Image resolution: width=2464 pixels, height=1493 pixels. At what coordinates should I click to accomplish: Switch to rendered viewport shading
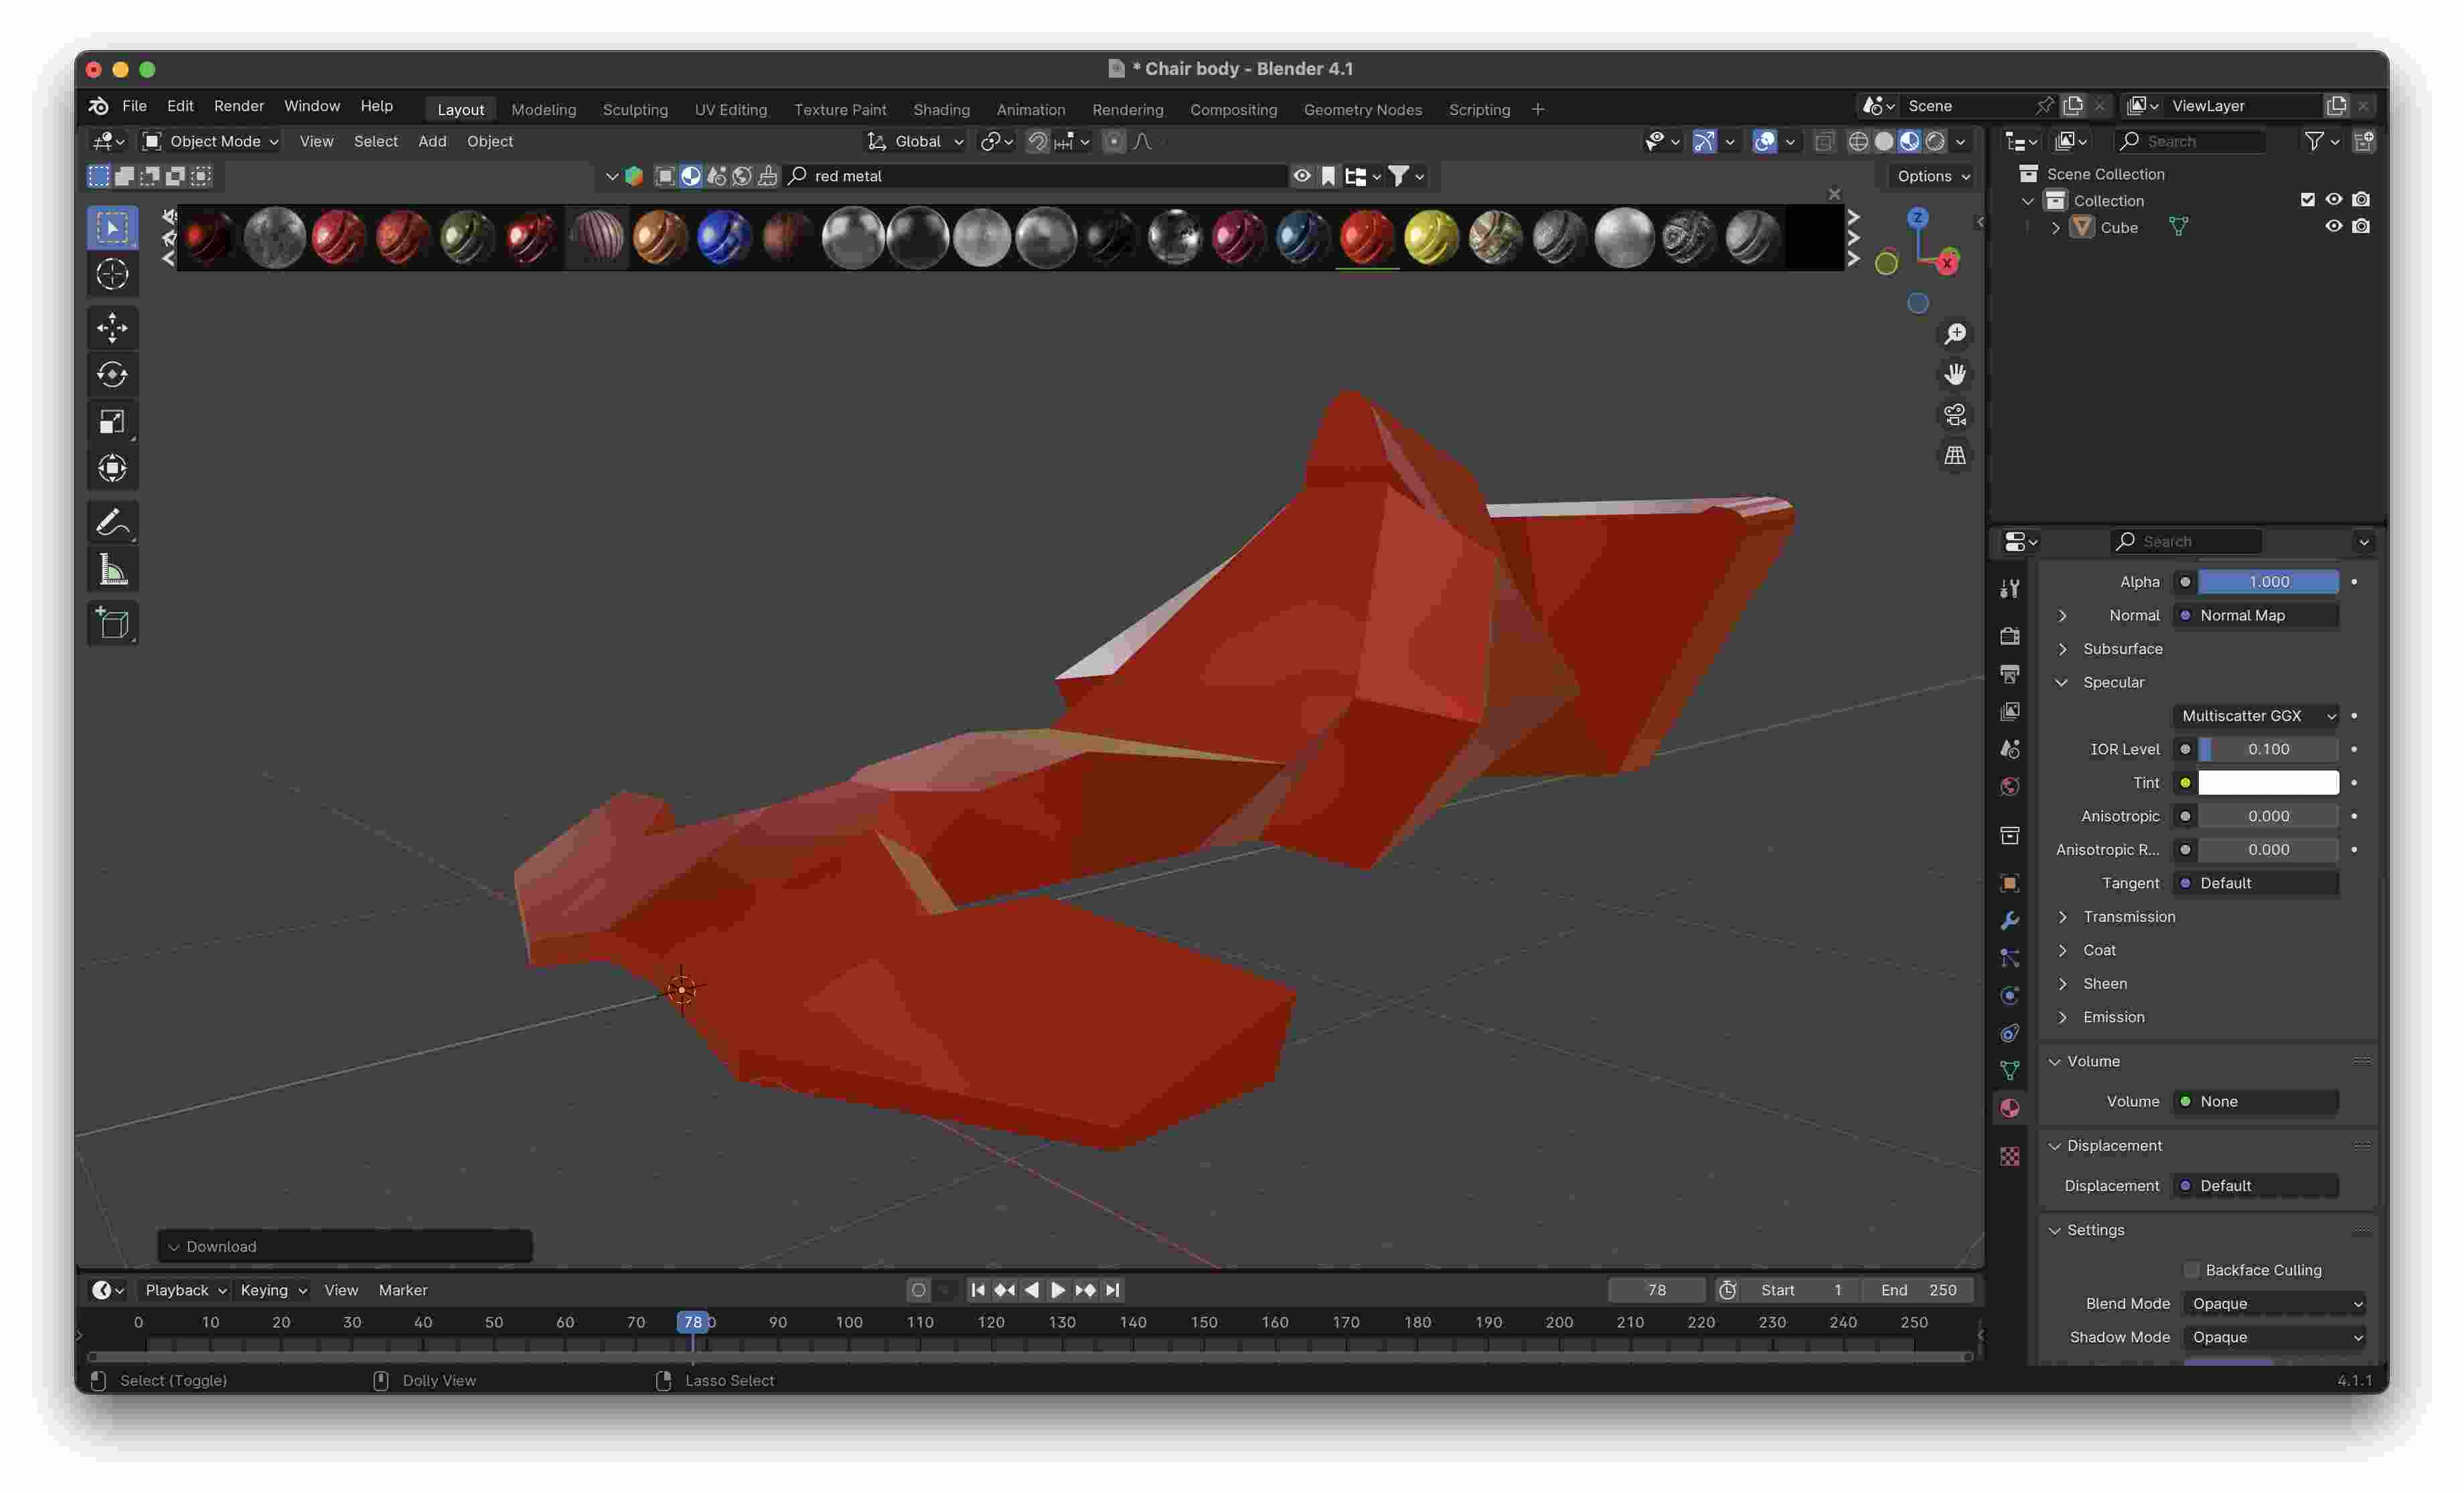tap(1936, 142)
